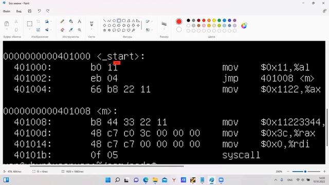The width and height of the screenshot is (329, 185).
Task: Click the zoom slider handle
Action: (305, 172)
